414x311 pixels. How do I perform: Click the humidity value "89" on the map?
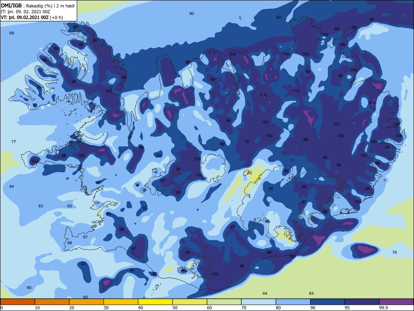(85, 297)
